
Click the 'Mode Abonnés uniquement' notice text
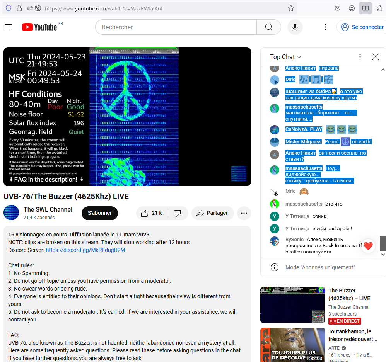click(320, 267)
